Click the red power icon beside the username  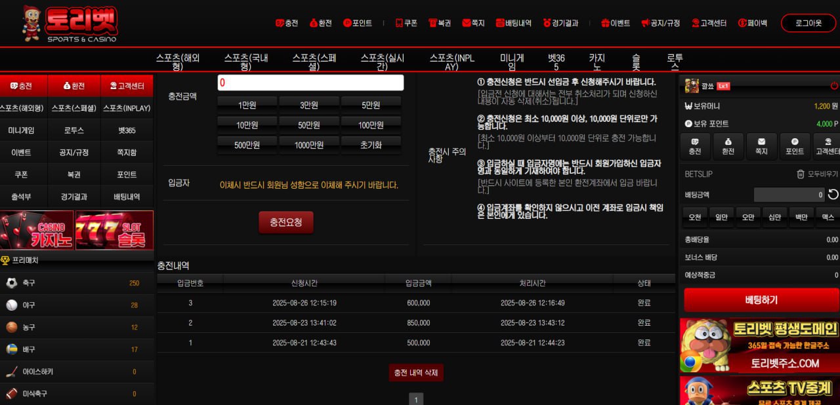tap(834, 86)
